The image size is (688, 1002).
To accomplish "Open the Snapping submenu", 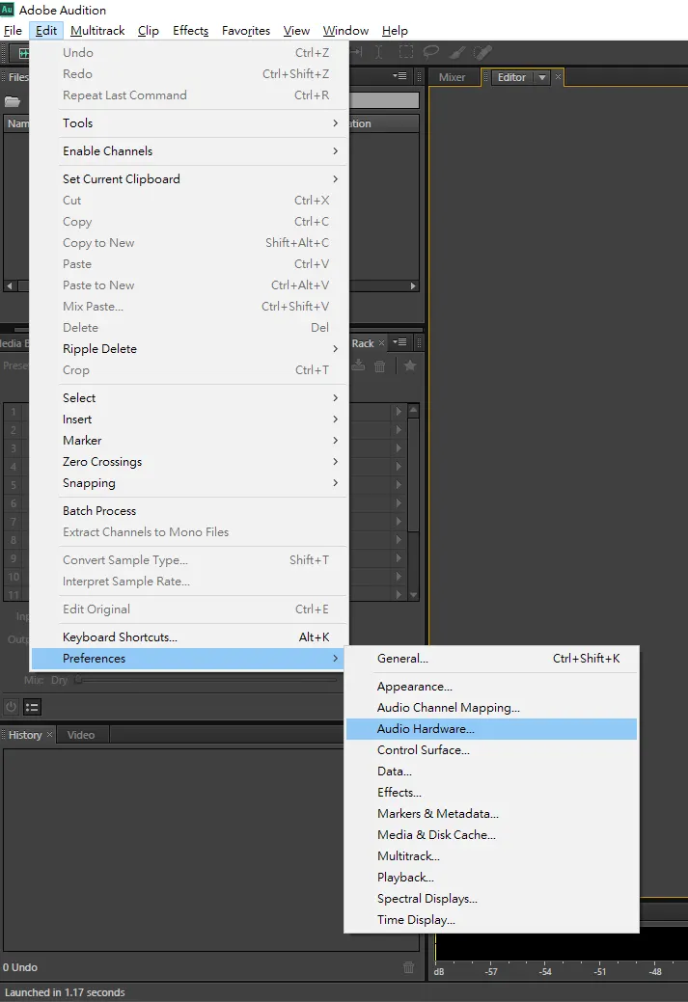I will click(x=201, y=483).
